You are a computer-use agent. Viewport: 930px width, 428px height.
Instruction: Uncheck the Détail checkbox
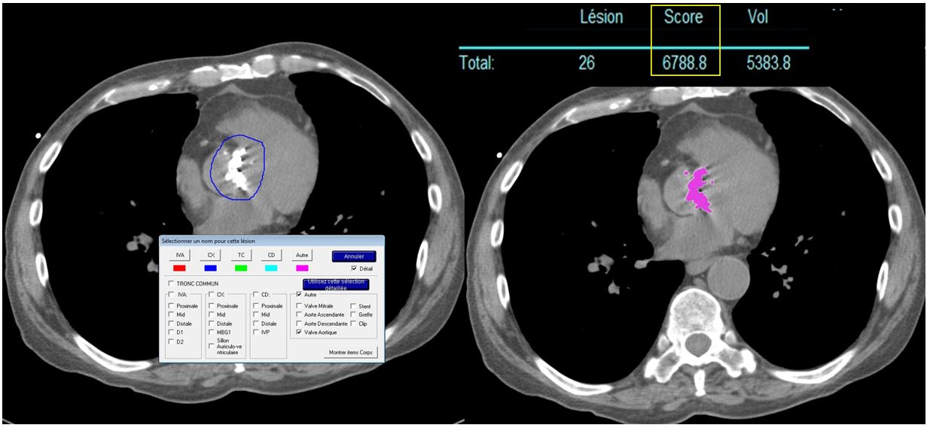(355, 269)
